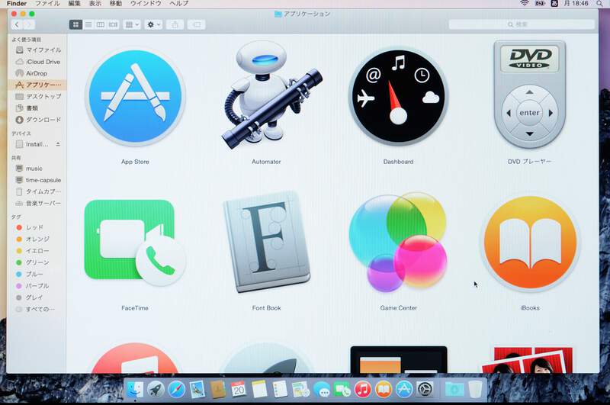Viewport: 610px width, 405px height.
Task: Open Maps from the Dock
Action: [x=300, y=389]
